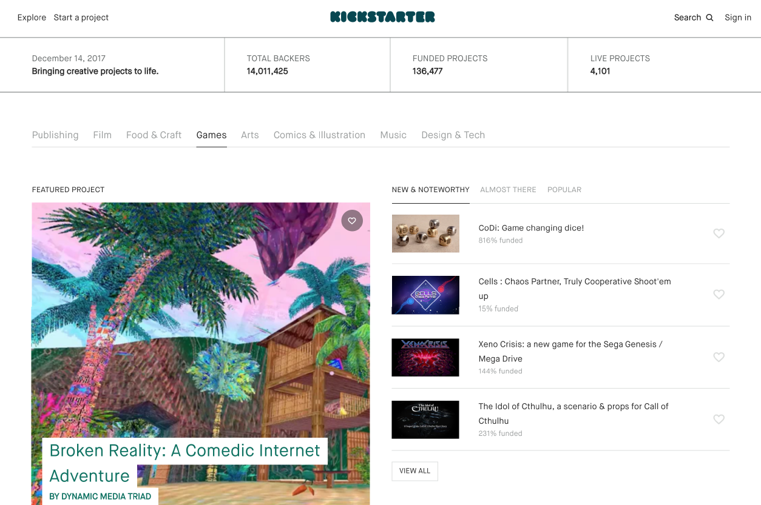Open the CoDi dice thumbnail

click(425, 233)
